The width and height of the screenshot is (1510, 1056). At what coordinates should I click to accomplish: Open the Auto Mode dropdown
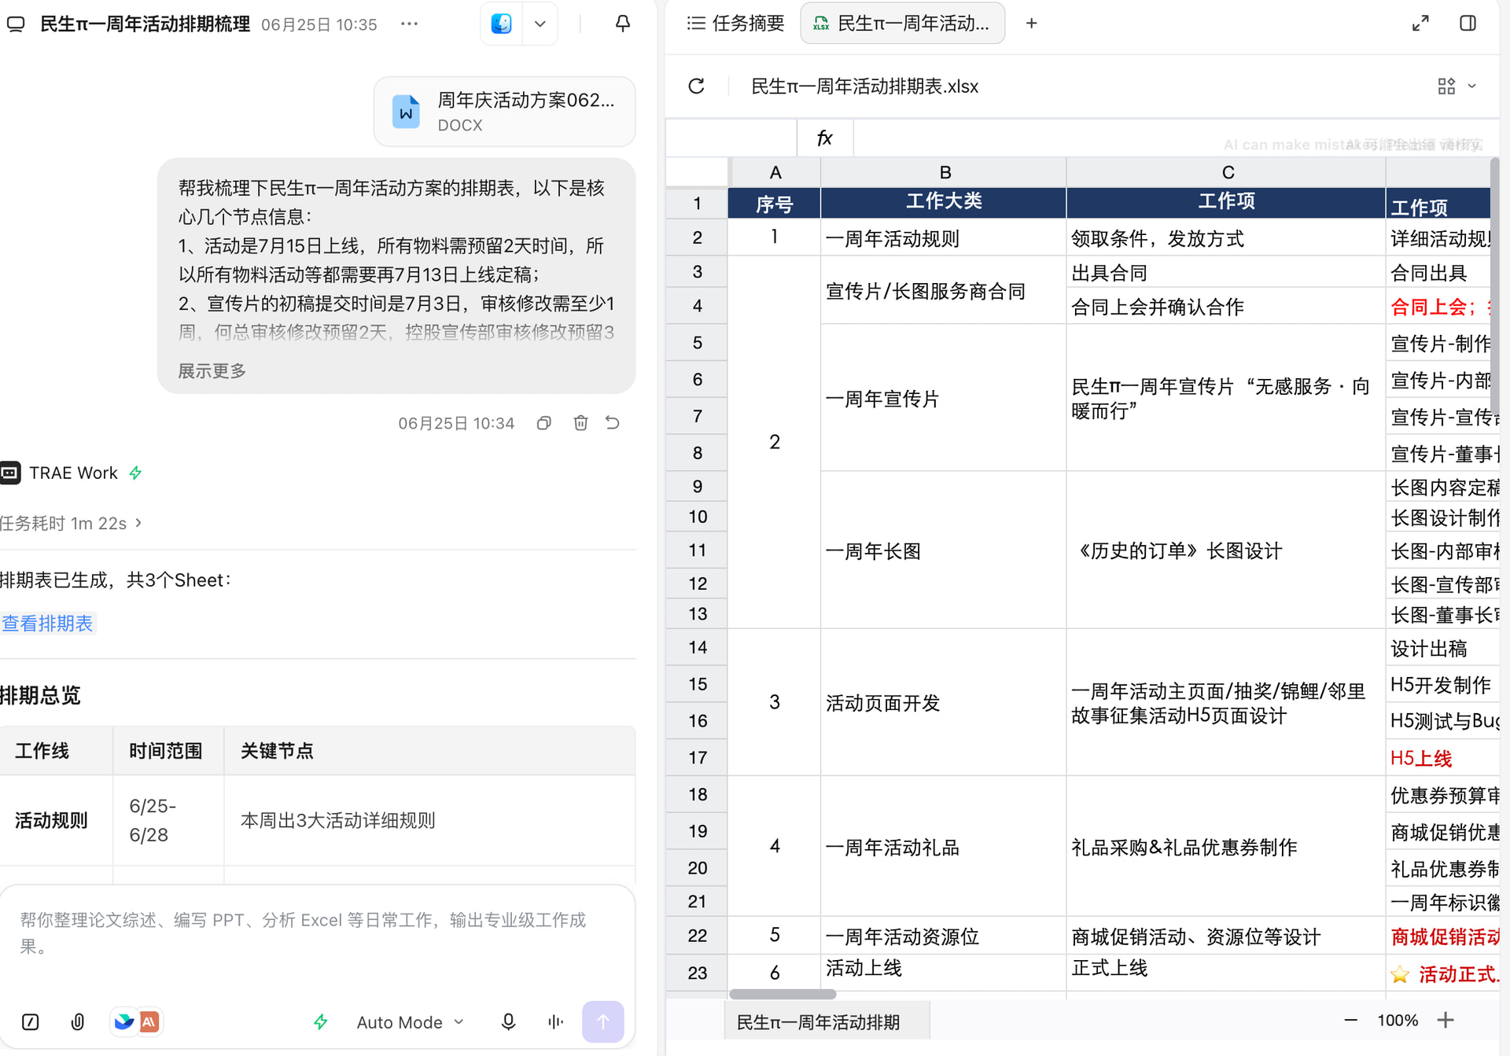click(410, 1021)
